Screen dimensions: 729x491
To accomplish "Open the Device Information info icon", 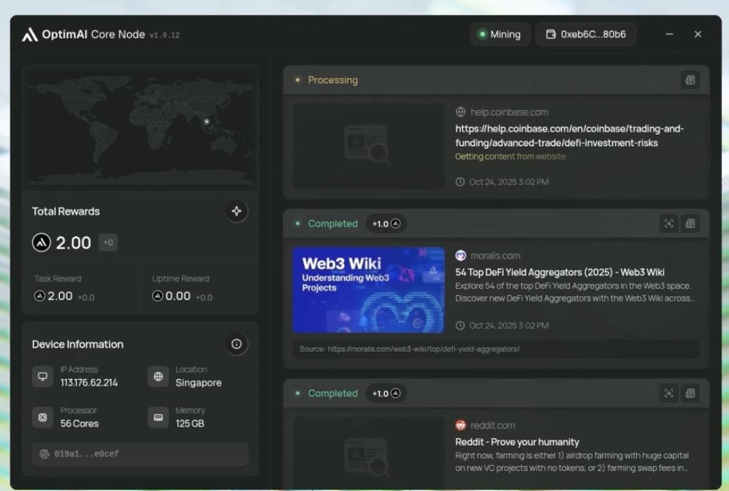I will pos(236,344).
